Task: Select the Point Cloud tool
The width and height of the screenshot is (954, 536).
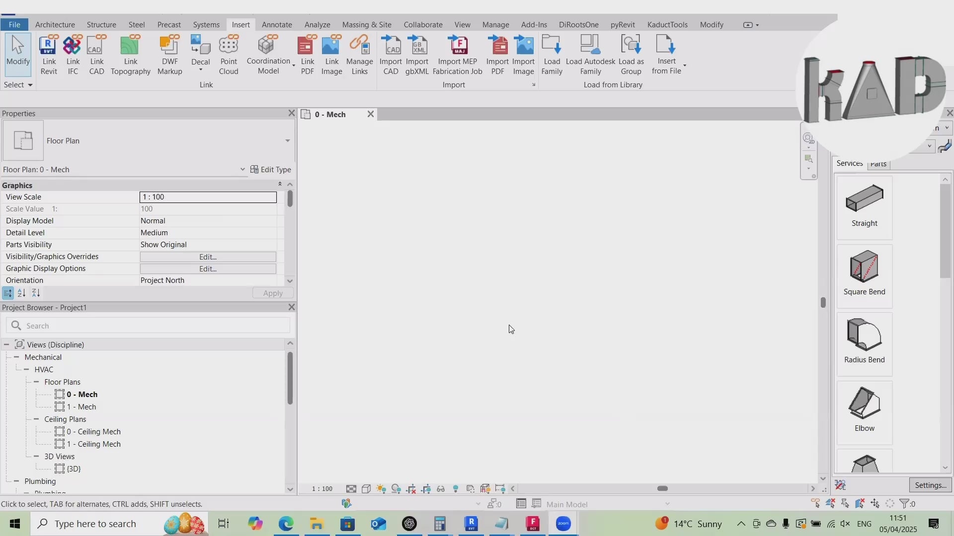Action: tap(229, 55)
